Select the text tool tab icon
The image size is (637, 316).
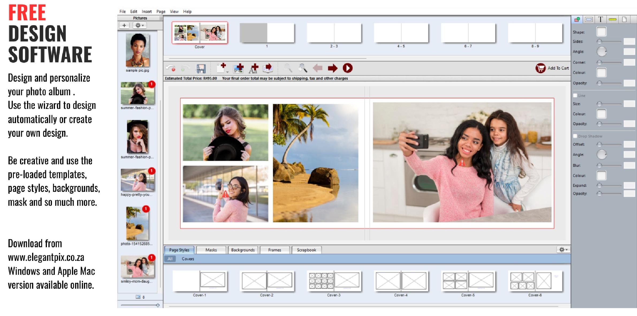[x=600, y=19]
